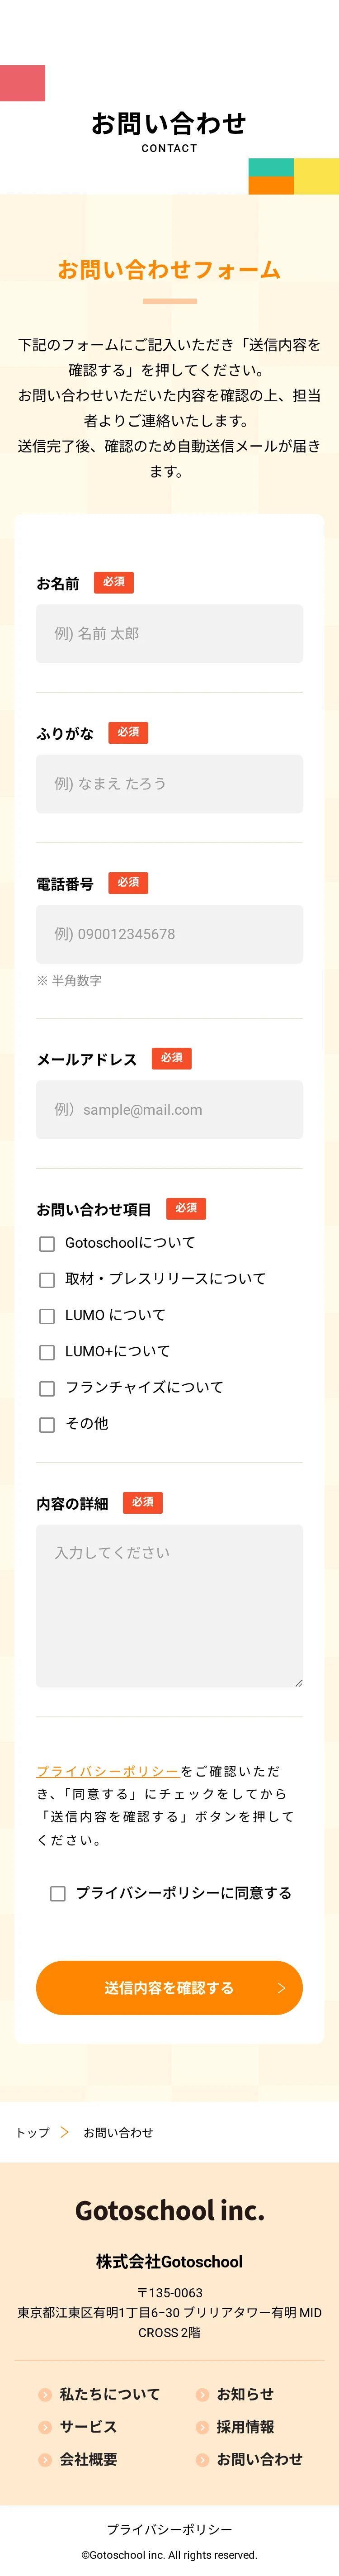Focus the ふりがな text field
The image size is (339, 2576).
click(169, 783)
